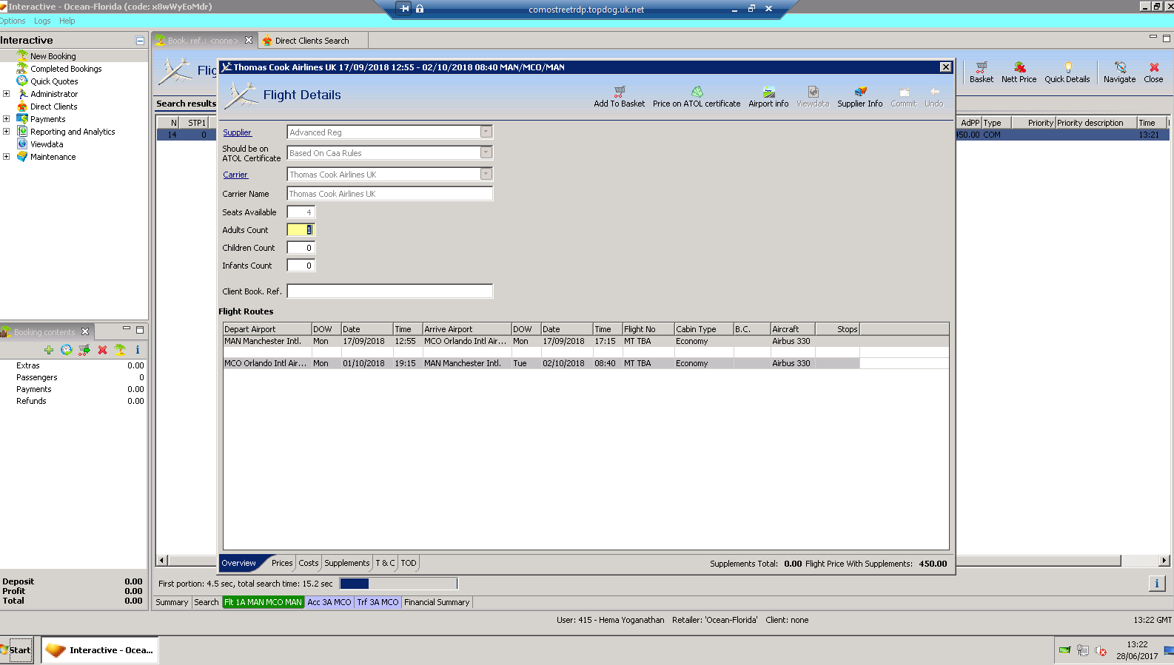
Task: Select the Overview tab
Action: click(x=239, y=563)
